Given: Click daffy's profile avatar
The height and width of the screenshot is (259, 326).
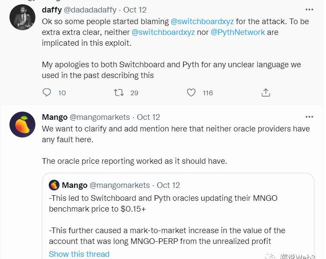Looking at the screenshot, I should pos(22,17).
